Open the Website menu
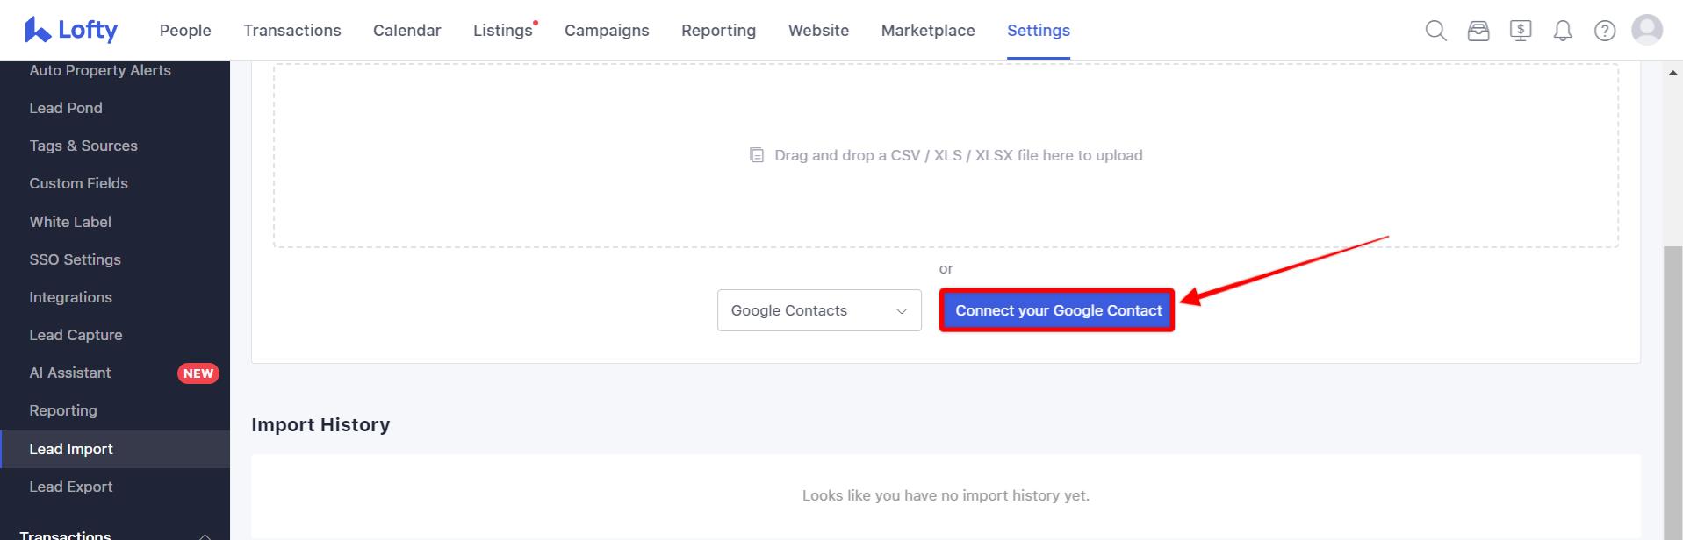 point(818,31)
